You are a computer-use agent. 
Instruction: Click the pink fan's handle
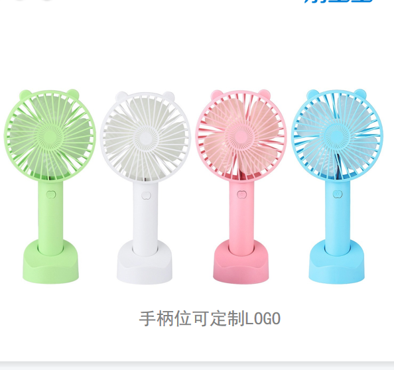point(241,217)
